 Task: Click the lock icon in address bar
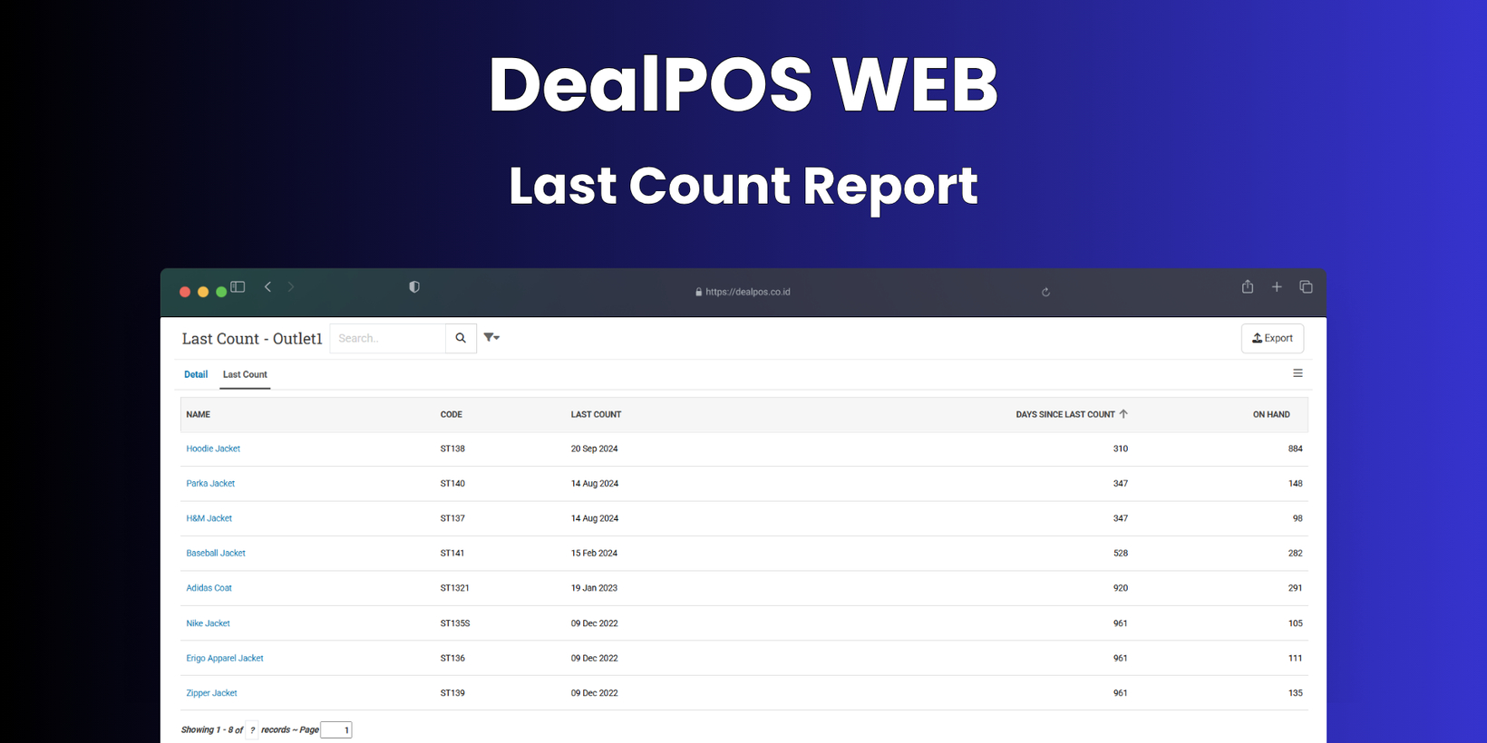coord(698,292)
